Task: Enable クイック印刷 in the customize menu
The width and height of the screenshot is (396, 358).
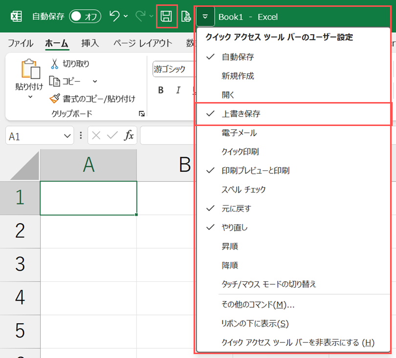Action: point(241,152)
